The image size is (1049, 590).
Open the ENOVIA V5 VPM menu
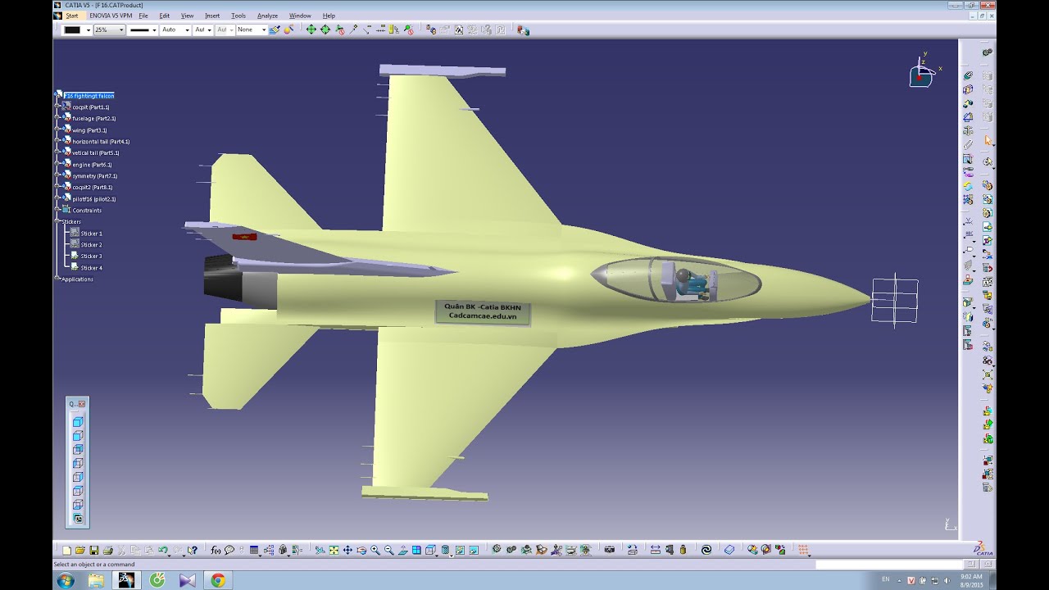point(110,16)
